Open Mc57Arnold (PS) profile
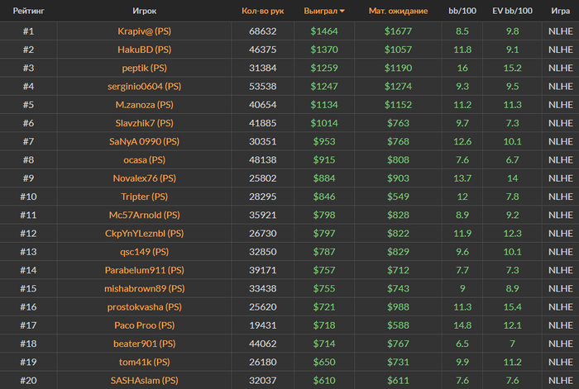579x389 pixels. (x=145, y=215)
